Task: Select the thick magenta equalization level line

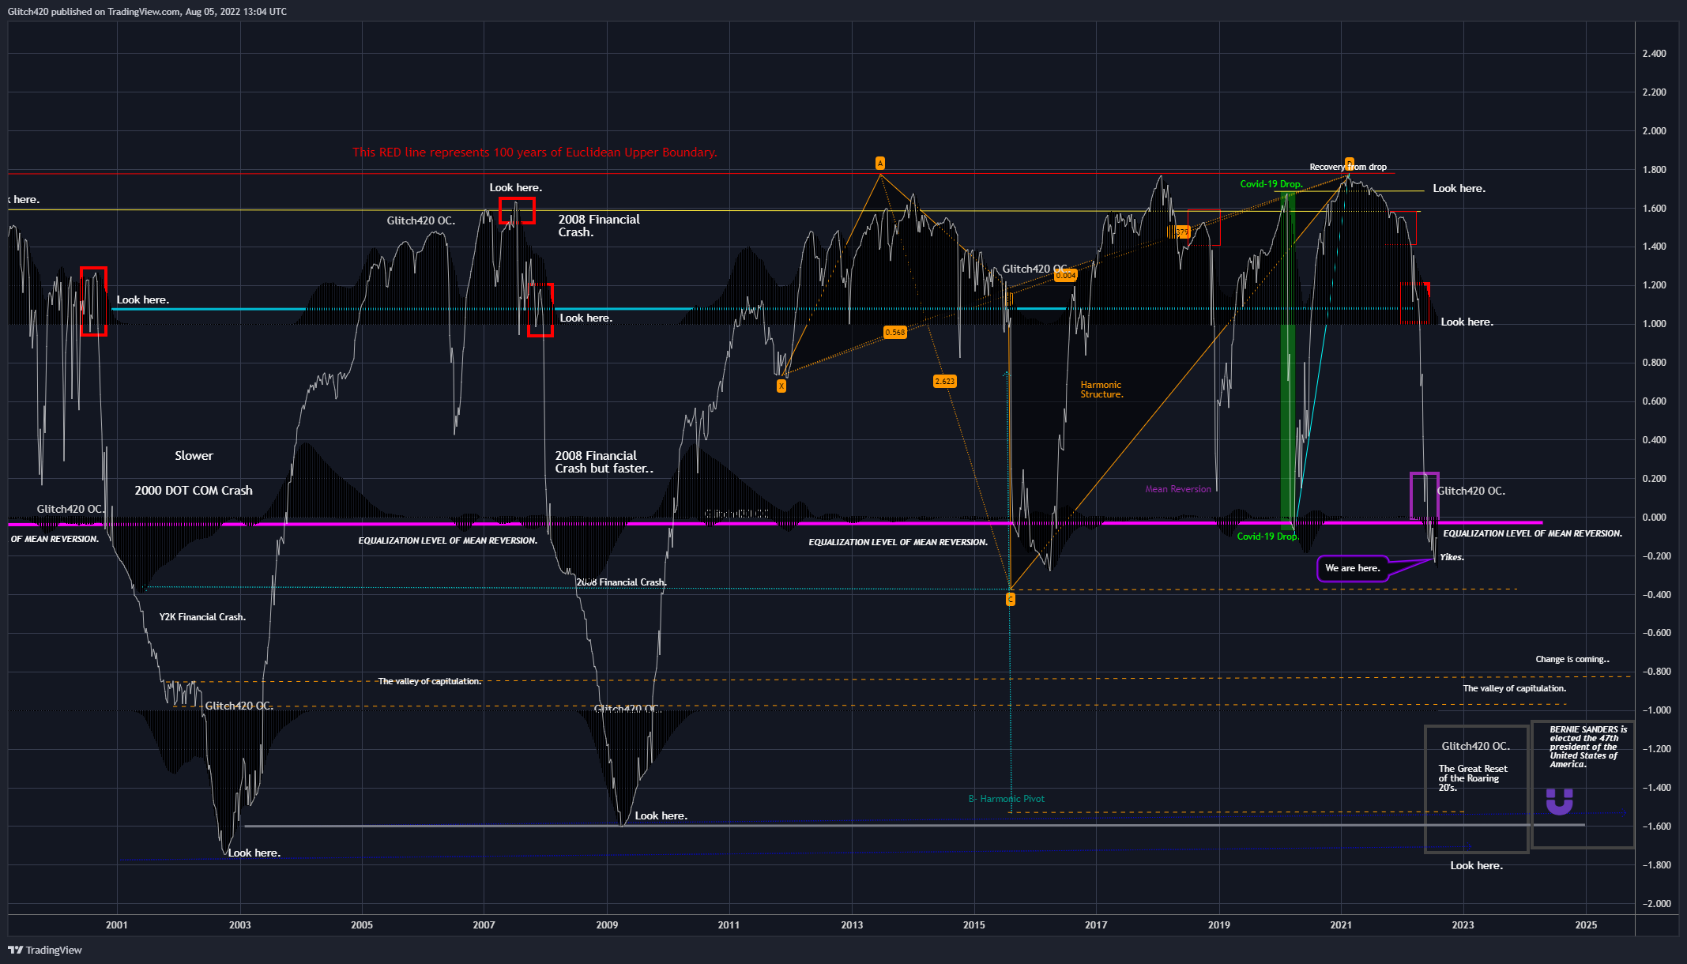Action: click(x=774, y=523)
